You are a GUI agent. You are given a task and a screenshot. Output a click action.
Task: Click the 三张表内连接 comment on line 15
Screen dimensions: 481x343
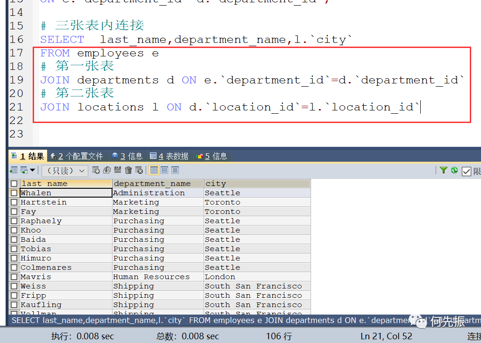[x=92, y=26]
